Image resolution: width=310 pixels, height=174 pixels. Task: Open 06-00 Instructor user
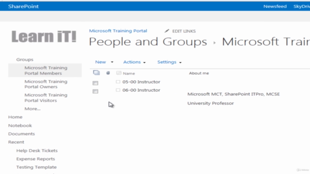click(141, 90)
